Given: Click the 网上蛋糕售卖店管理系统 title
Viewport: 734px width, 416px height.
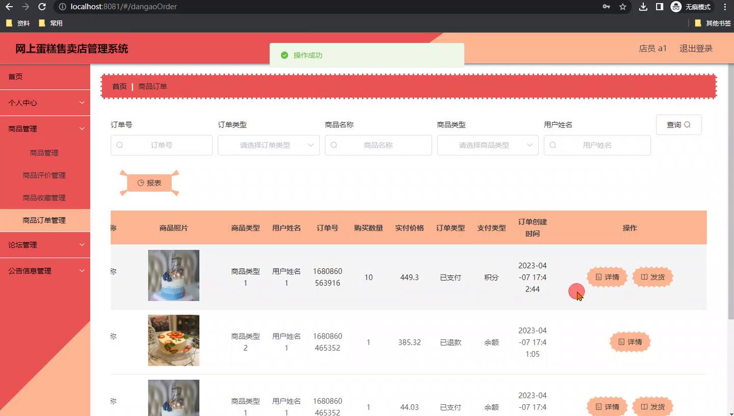Looking at the screenshot, I should click(x=71, y=49).
